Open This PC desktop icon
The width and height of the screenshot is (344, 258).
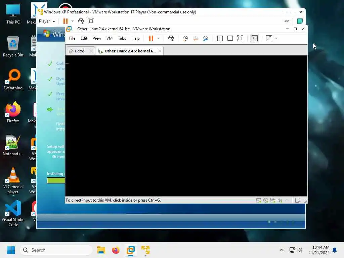coord(13,14)
